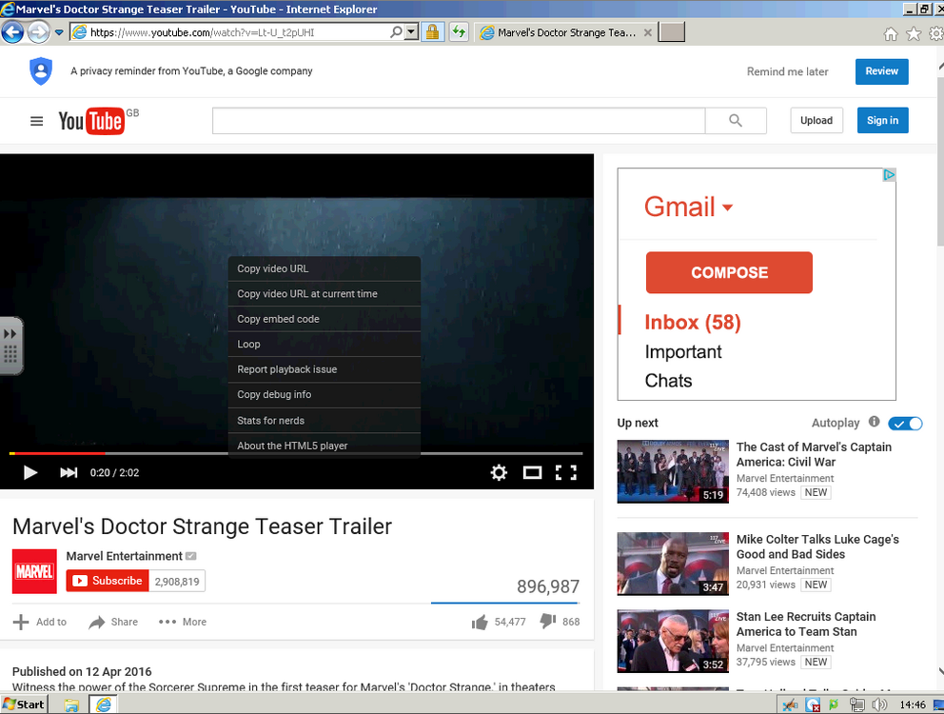Select Copy embed code
The width and height of the screenshot is (944, 714).
pyautogui.click(x=324, y=319)
